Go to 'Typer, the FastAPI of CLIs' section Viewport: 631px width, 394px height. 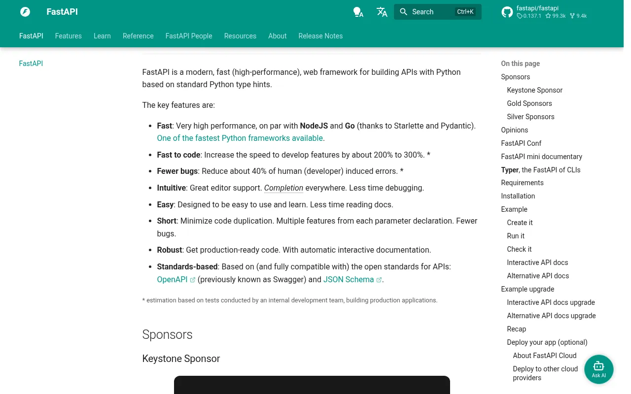pos(541,170)
